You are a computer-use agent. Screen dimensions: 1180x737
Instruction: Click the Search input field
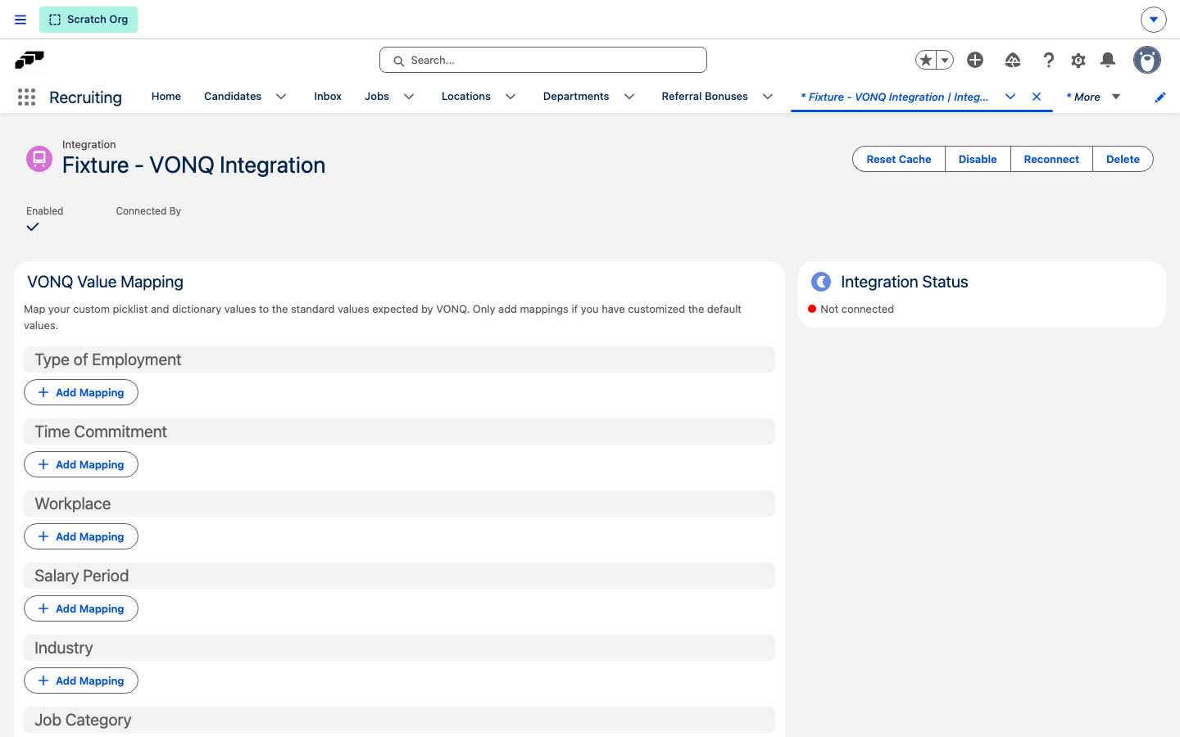(543, 60)
